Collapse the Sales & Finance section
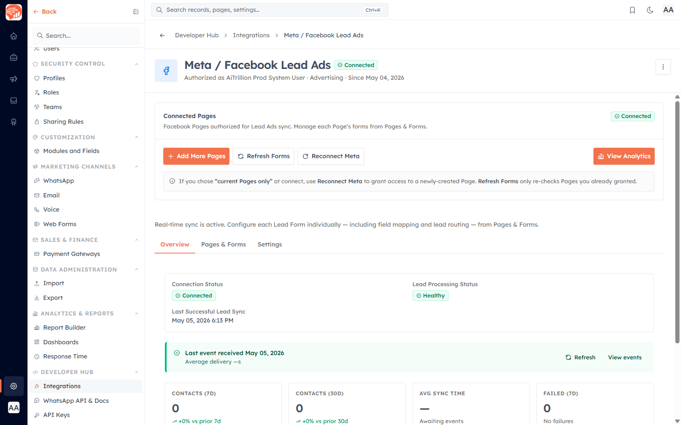Screen dimensions: 681x425 coord(137,240)
